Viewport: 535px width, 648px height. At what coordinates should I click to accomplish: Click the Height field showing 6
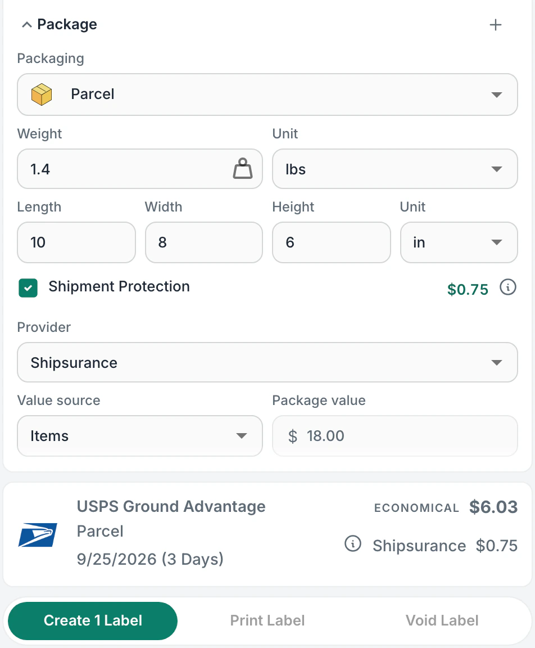[332, 242]
